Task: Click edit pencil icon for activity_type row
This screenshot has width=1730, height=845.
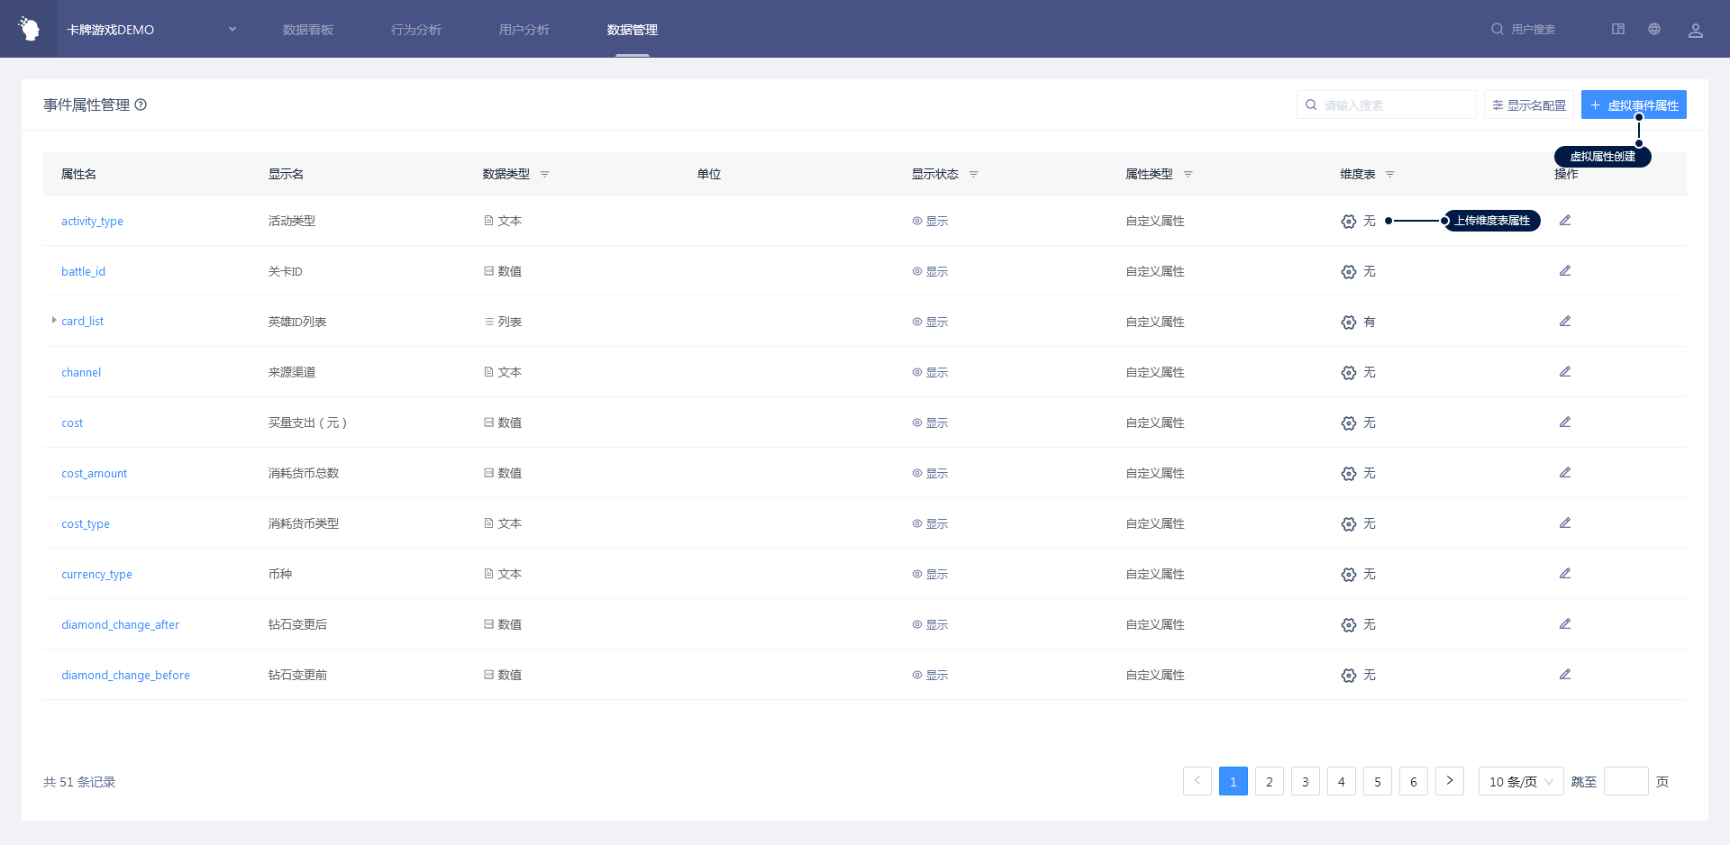Action: pos(1565,221)
